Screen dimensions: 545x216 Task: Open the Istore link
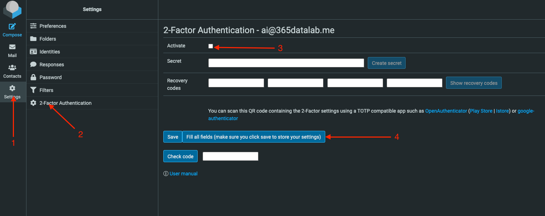point(502,111)
